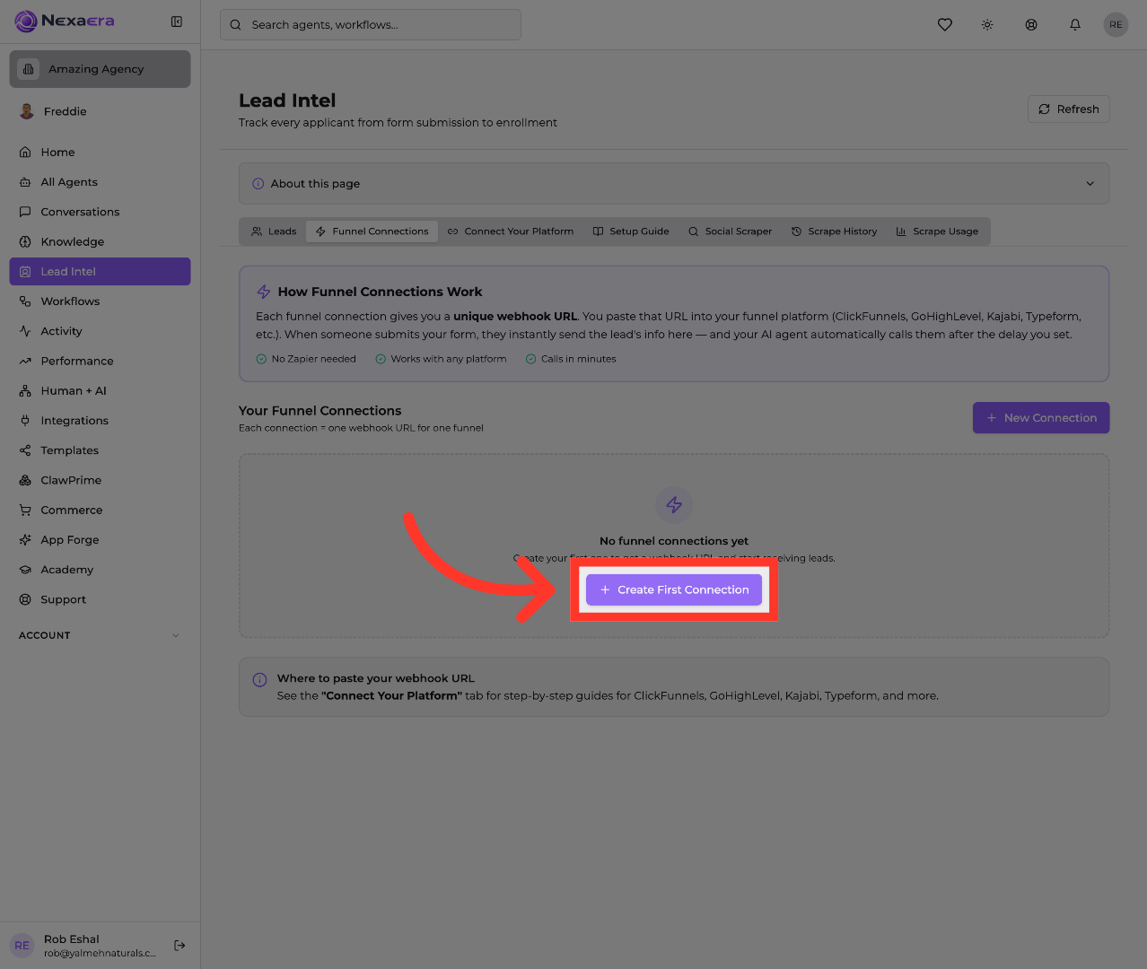Open the Social Scraper tab

pos(730,231)
